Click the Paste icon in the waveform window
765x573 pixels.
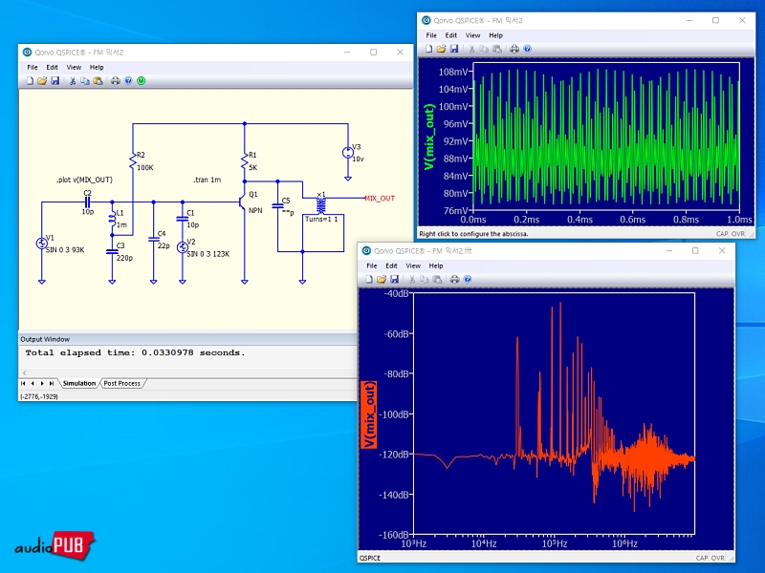tap(496, 49)
